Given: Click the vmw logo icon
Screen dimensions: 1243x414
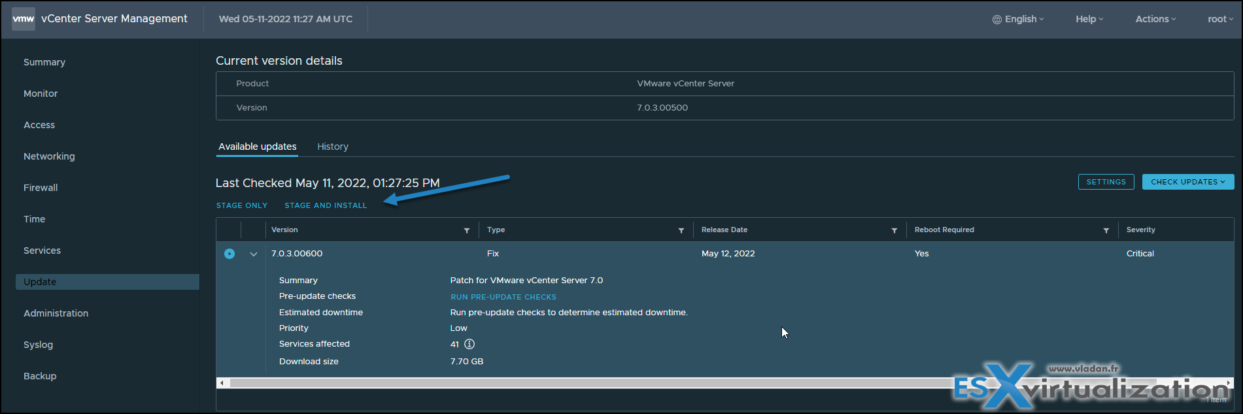Looking at the screenshot, I should click(x=24, y=19).
